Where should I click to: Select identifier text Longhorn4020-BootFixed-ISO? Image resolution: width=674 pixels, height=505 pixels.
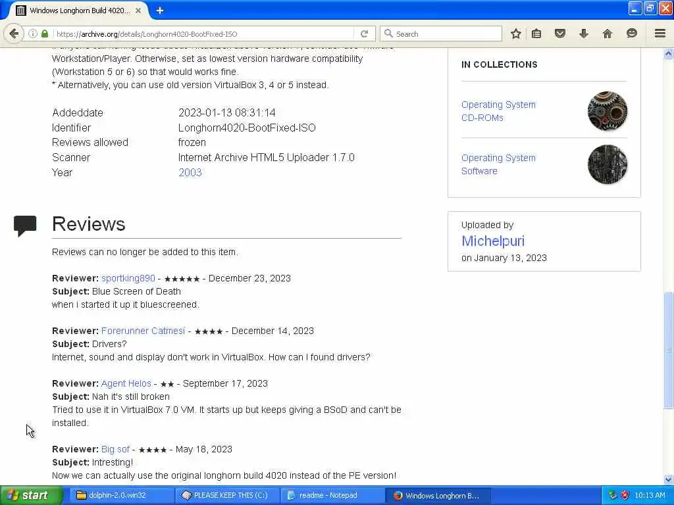[x=247, y=128]
